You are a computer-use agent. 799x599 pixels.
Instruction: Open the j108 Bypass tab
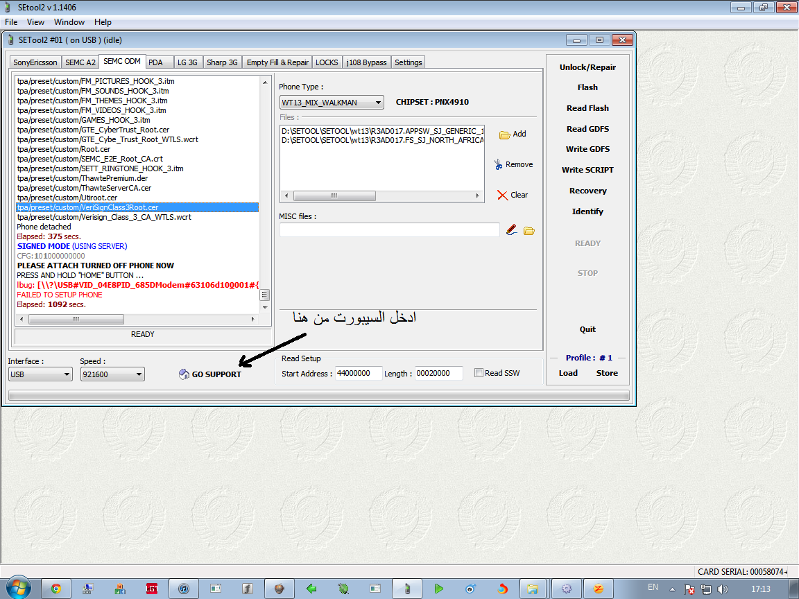tap(366, 62)
